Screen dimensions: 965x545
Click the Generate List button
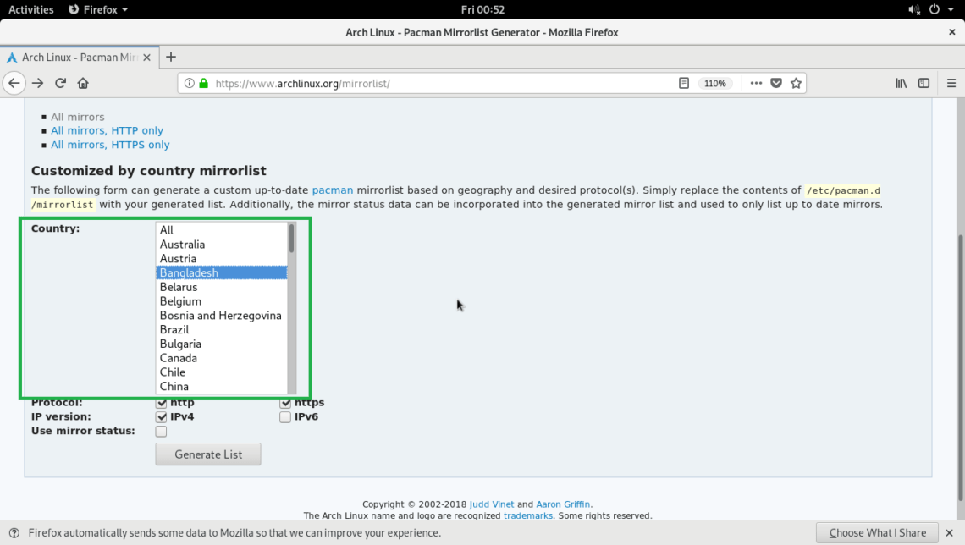(208, 454)
